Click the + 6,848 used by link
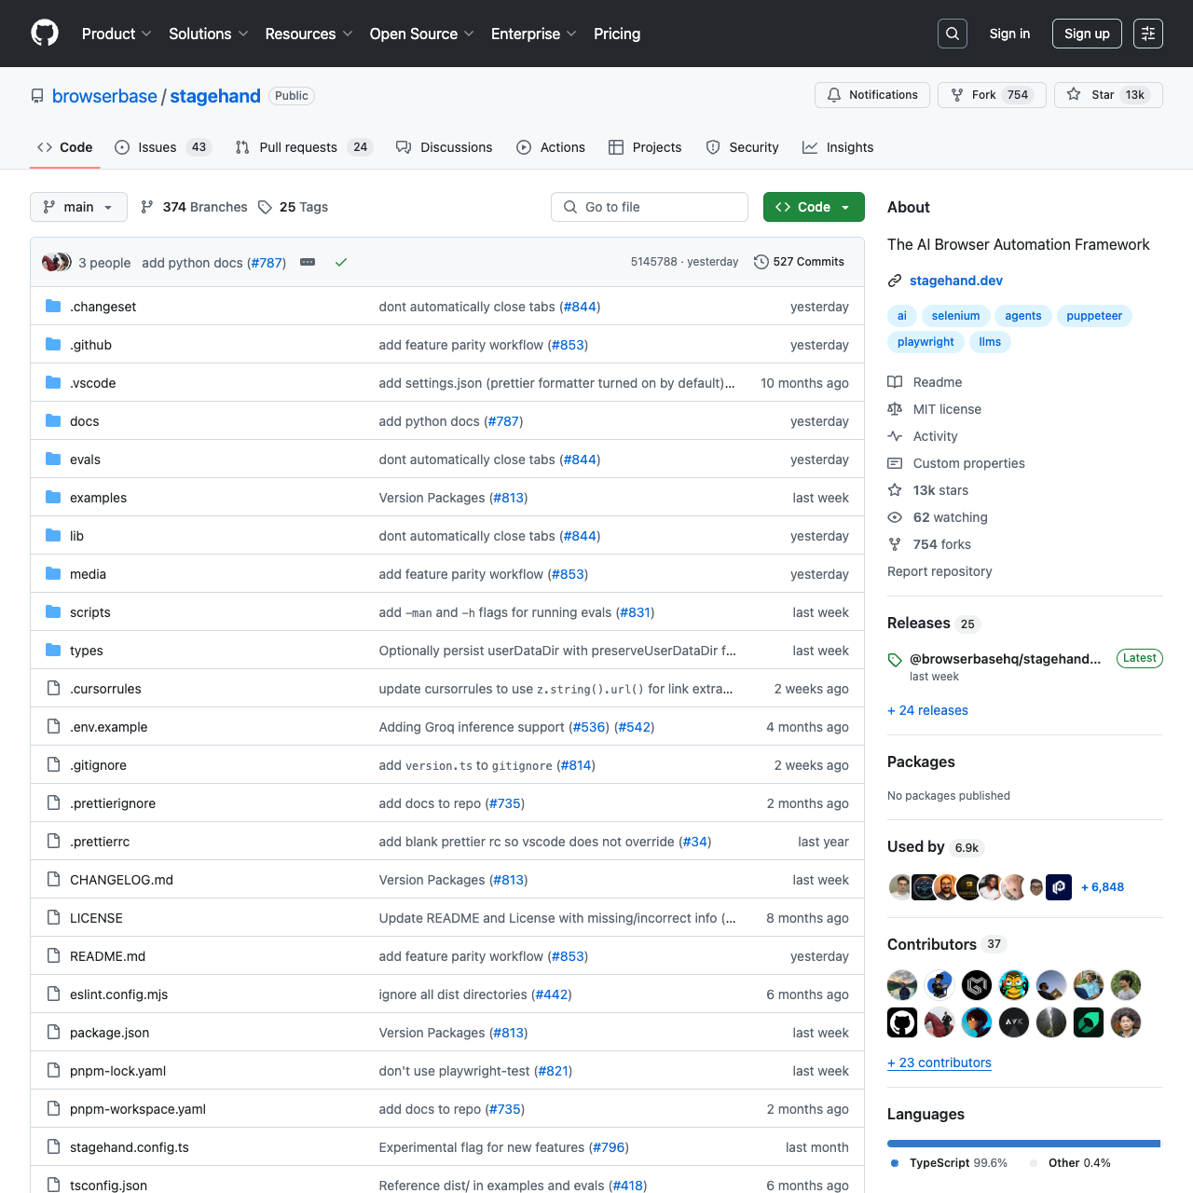Image resolution: width=1193 pixels, height=1193 pixels. (1103, 887)
